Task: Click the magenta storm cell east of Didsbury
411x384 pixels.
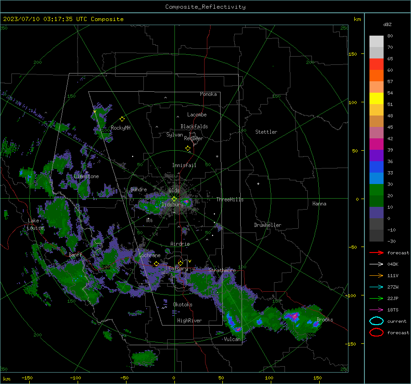Action: click(x=186, y=201)
